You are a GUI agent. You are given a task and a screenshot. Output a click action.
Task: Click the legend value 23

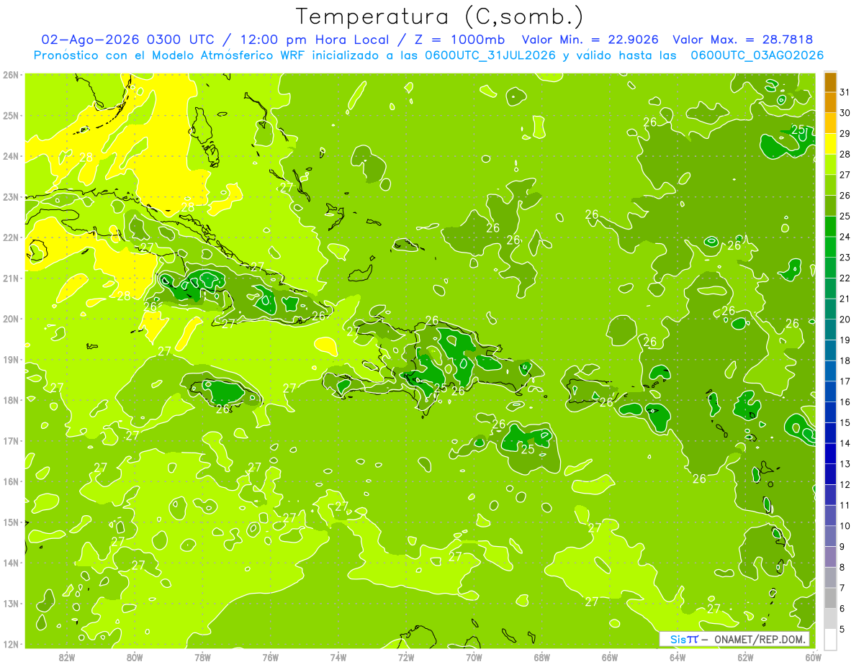coord(845,257)
